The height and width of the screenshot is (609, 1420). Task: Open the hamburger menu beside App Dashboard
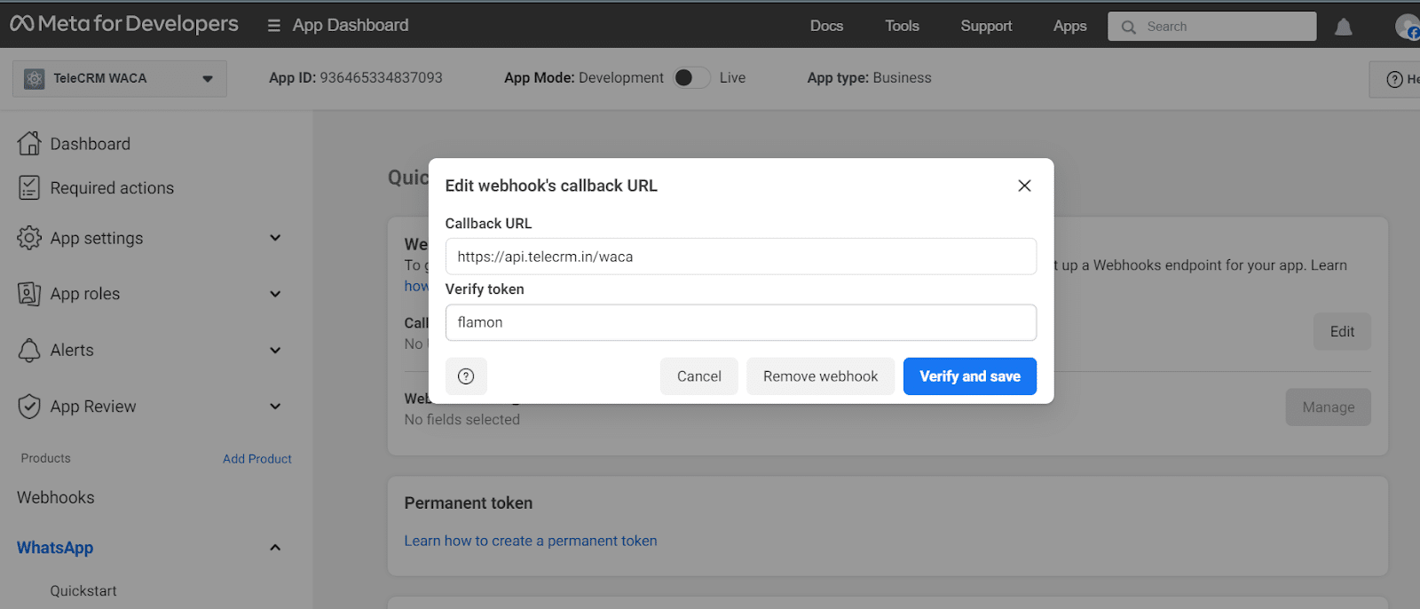tap(274, 26)
